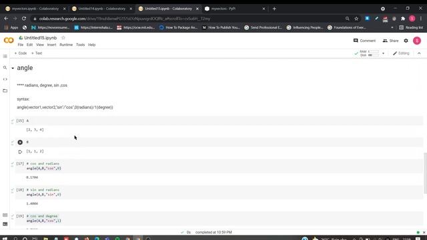Screen dimensions: 427x240
Task: Click the zoom magnifier in the address bar
Action: point(347,19)
